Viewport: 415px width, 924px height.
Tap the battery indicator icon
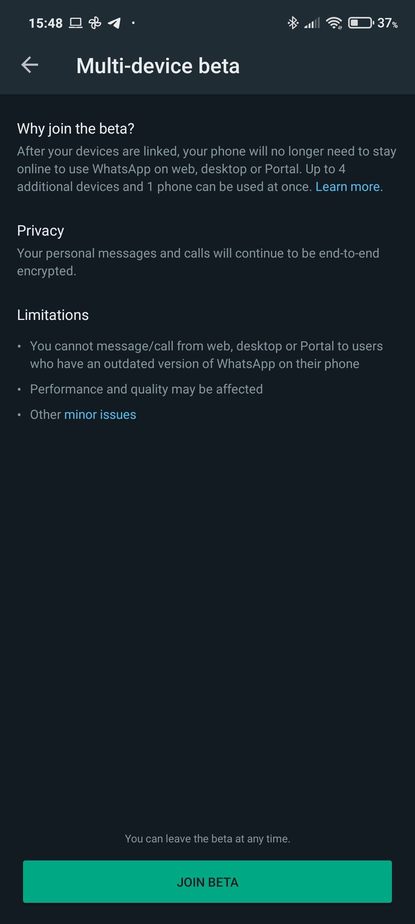[361, 23]
